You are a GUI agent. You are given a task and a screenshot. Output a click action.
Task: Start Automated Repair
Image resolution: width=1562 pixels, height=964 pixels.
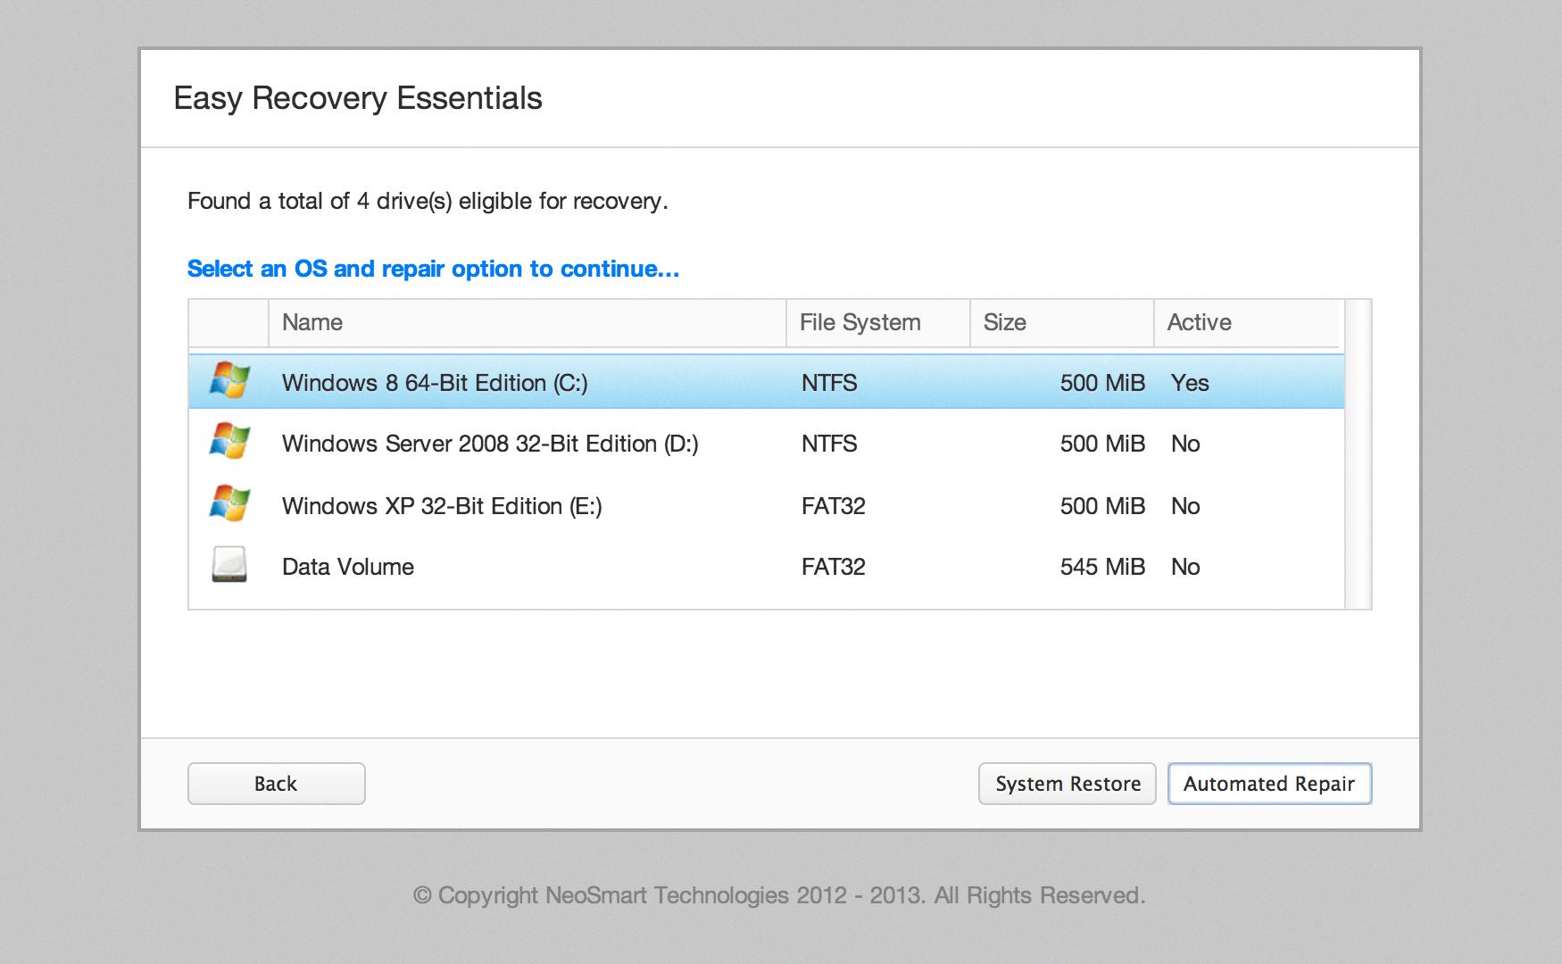pyautogui.click(x=1269, y=784)
